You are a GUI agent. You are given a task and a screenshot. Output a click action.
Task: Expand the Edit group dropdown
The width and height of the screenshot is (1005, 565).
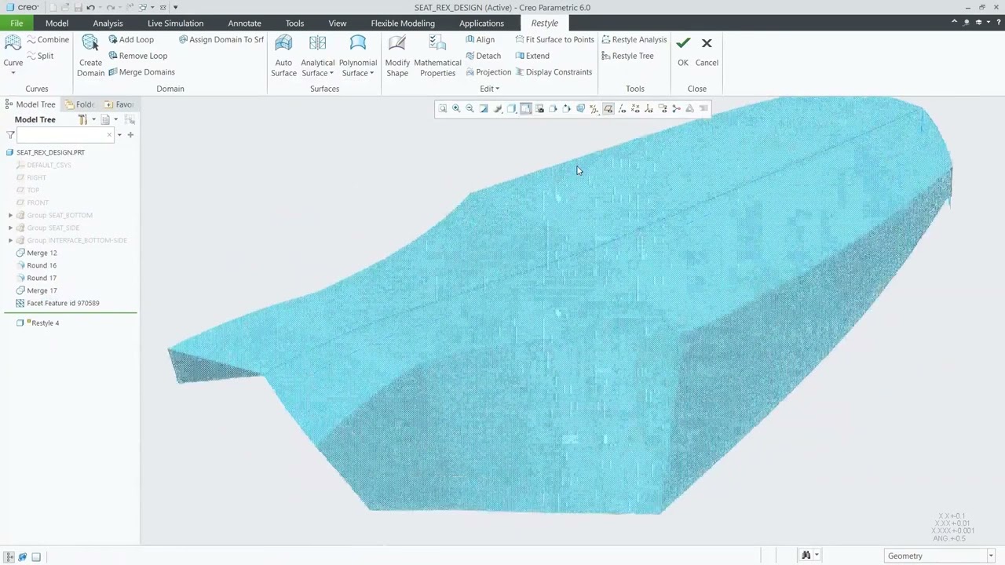[489, 89]
